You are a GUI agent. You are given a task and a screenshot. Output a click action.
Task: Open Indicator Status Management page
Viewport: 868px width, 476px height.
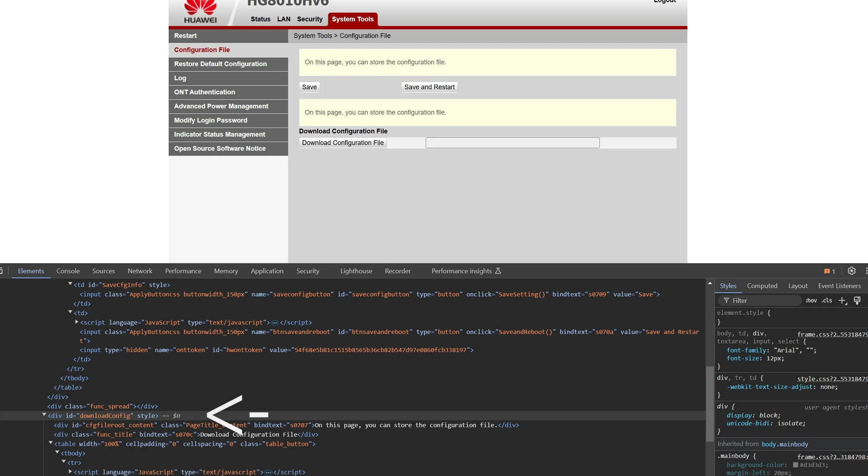click(x=228, y=134)
